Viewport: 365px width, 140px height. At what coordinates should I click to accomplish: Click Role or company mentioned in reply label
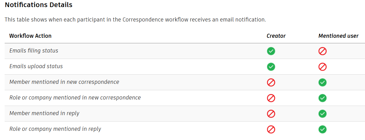click(x=55, y=129)
